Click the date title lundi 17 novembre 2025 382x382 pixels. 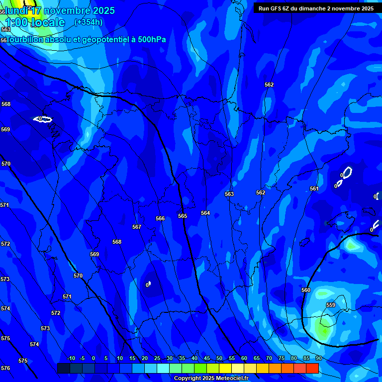coord(60,10)
